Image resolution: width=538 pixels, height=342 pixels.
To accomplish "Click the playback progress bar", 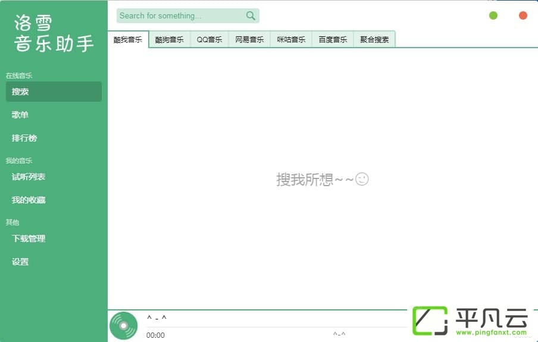I will [x=277, y=327].
